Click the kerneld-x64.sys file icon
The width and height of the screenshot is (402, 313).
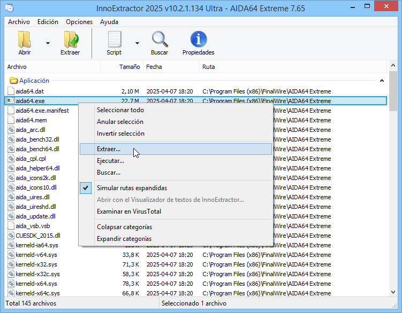point(11,284)
